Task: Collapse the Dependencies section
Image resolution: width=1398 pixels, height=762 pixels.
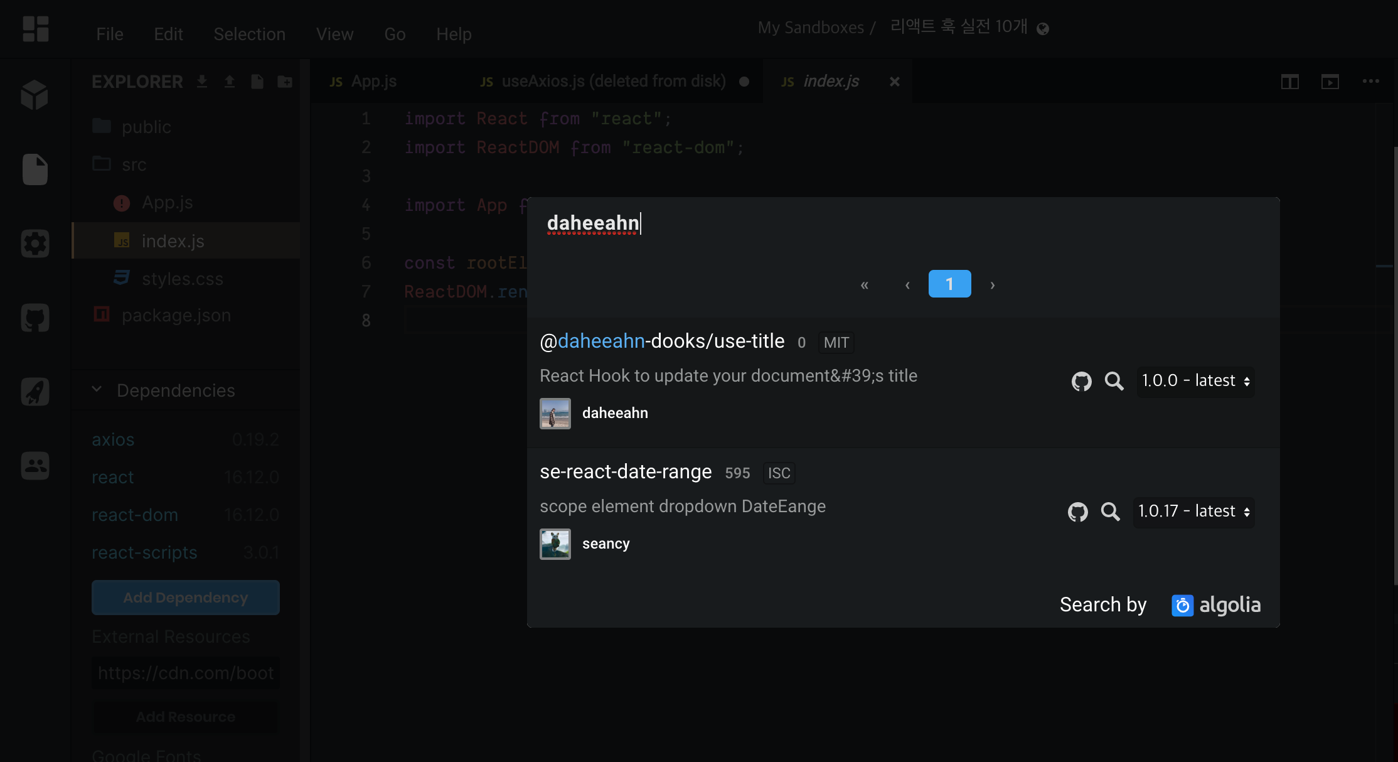Action: click(97, 390)
